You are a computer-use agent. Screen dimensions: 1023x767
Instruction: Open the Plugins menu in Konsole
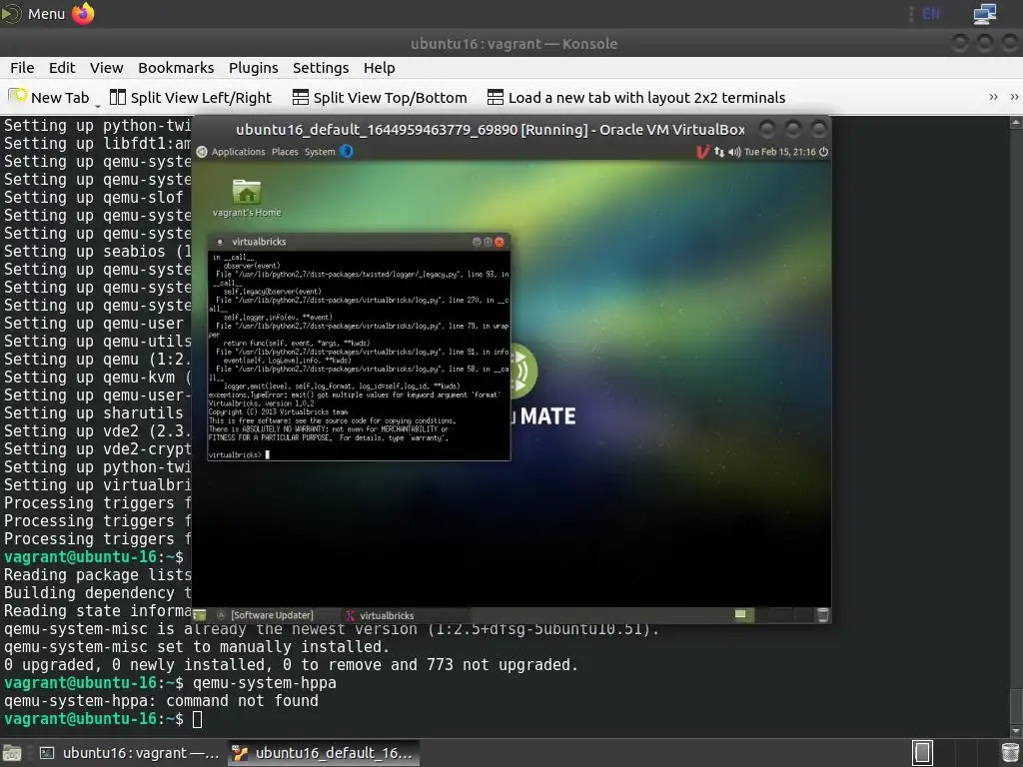click(x=253, y=68)
